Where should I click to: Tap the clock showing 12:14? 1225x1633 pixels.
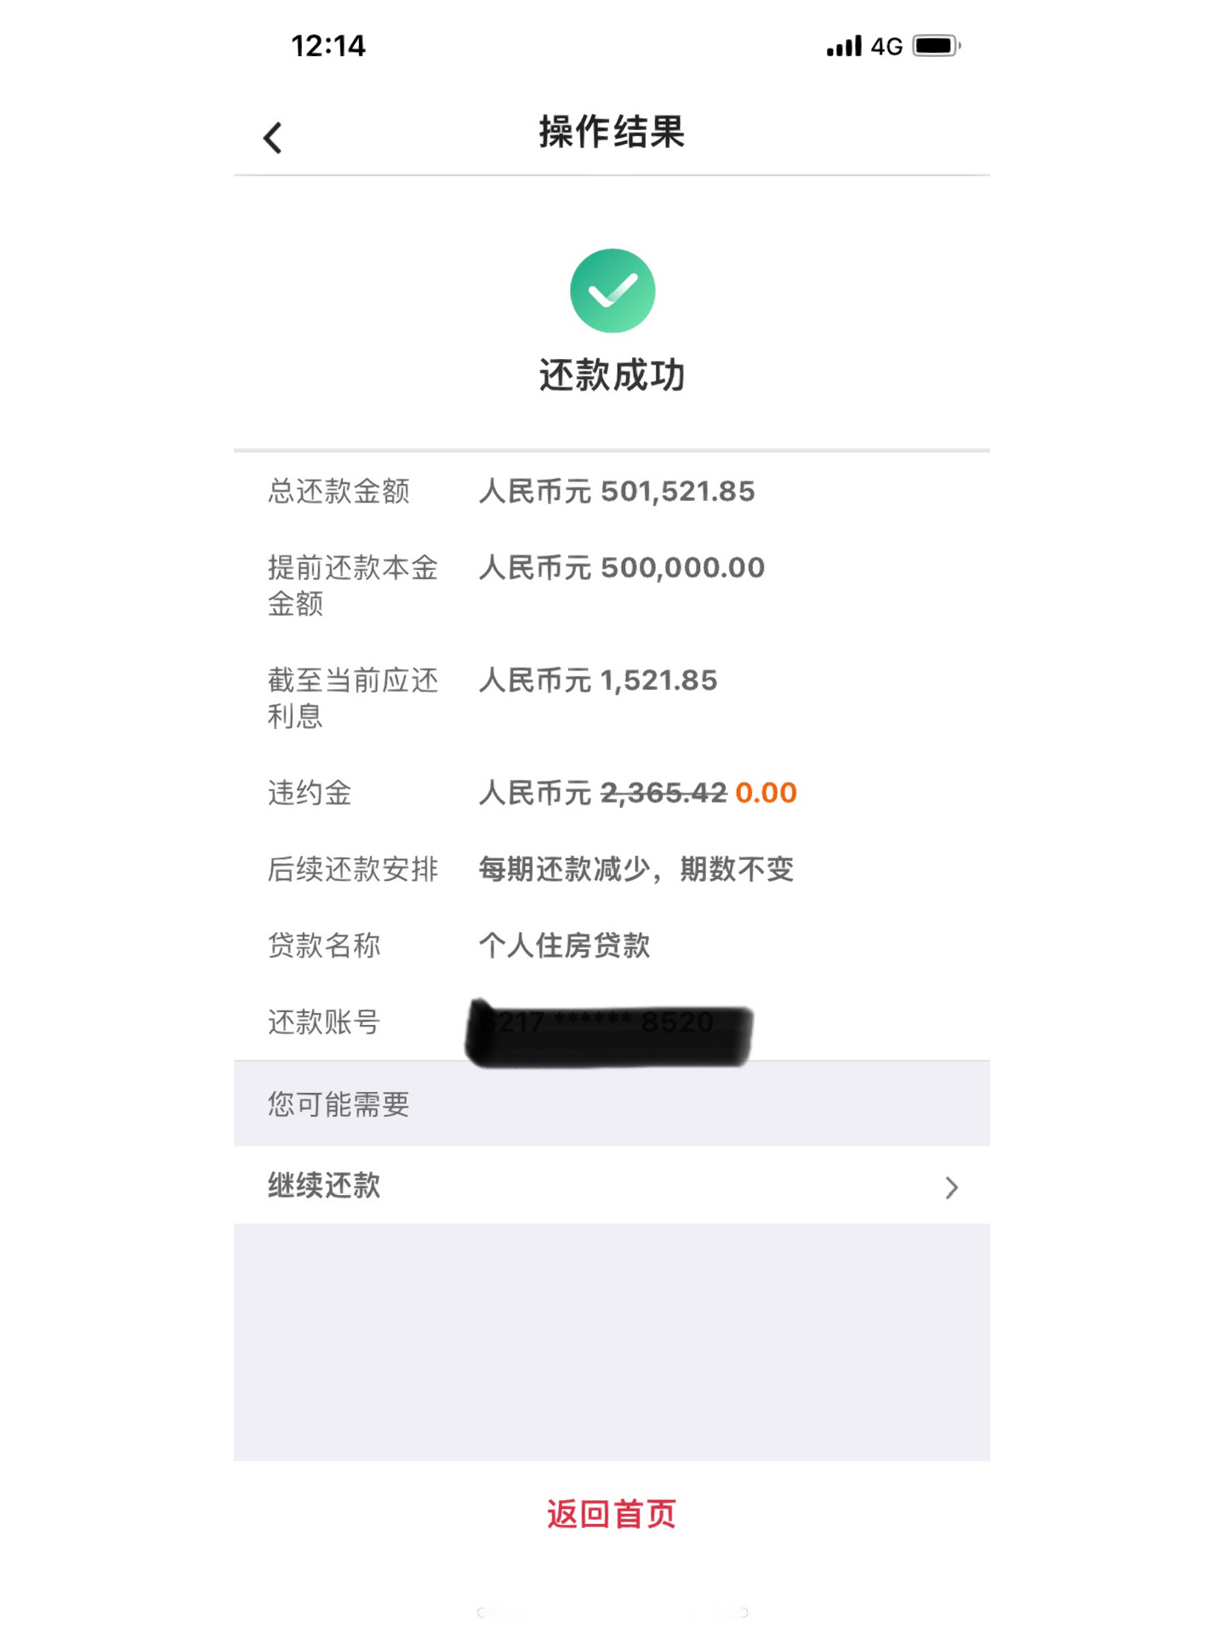click(326, 46)
